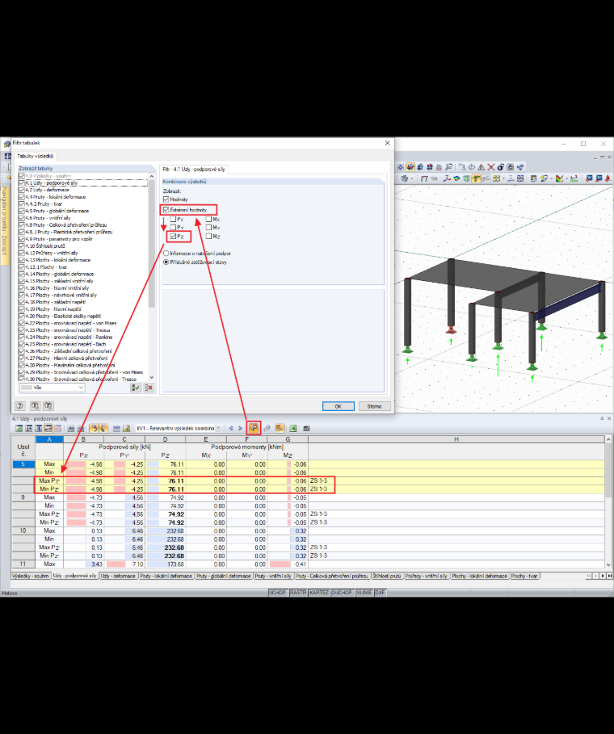
Task: Select Příslušné zatěžovací stavy radio button
Action: 166,262
